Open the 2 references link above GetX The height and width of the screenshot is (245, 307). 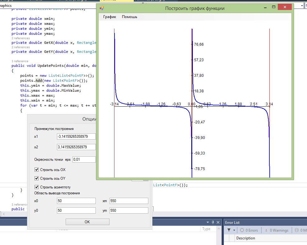[x=21, y=38]
